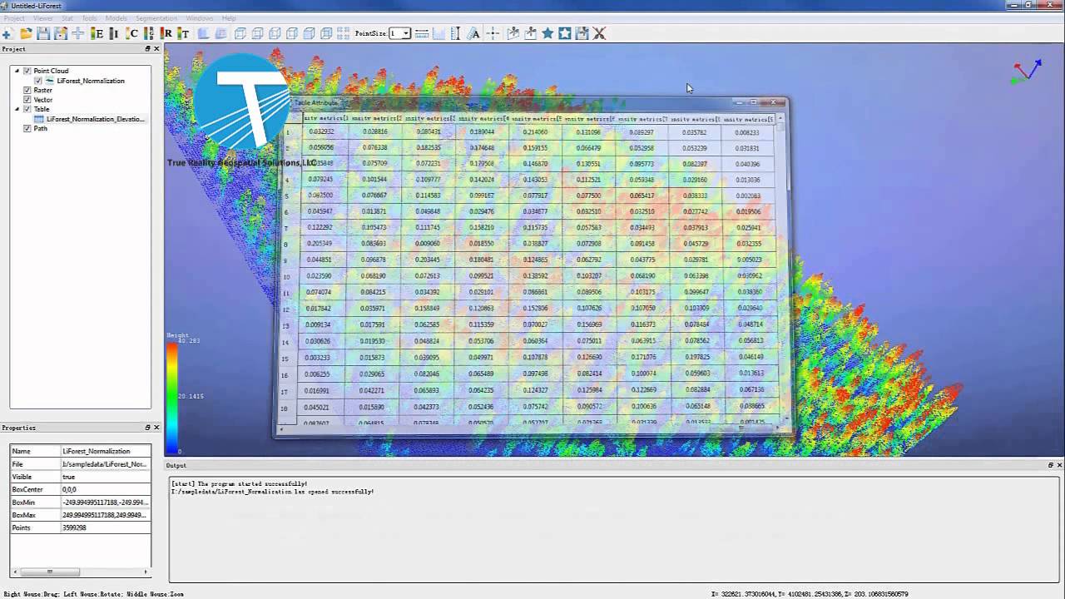Screen dimensions: 1065x599
Task: Click the sixth wireframe cube view icon
Action: coord(326,33)
